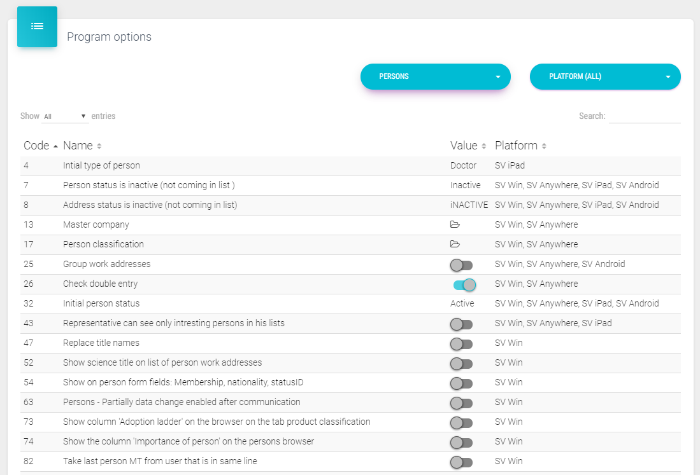Image resolution: width=700 pixels, height=475 pixels.
Task: Open the Show entries count selector
Action: tap(65, 116)
